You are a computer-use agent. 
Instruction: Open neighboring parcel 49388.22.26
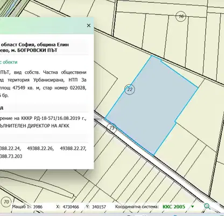(x=40, y=148)
